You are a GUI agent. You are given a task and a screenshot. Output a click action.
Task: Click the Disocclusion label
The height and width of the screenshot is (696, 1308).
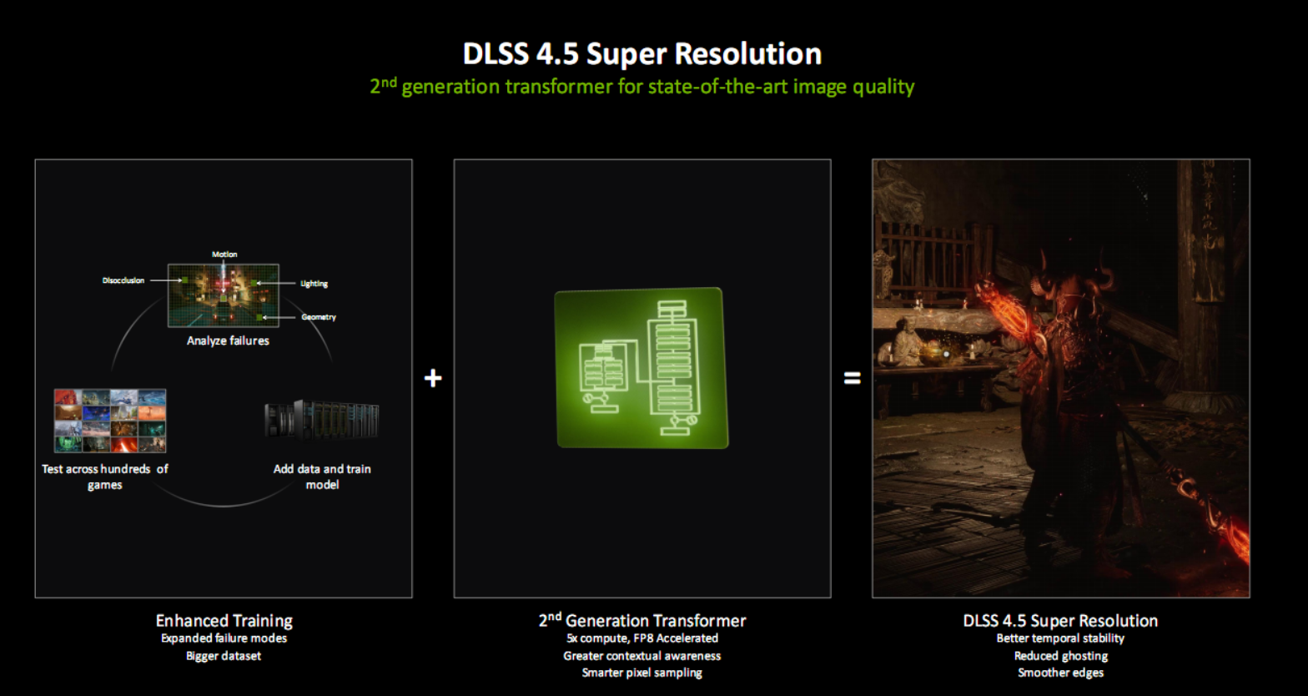point(123,280)
